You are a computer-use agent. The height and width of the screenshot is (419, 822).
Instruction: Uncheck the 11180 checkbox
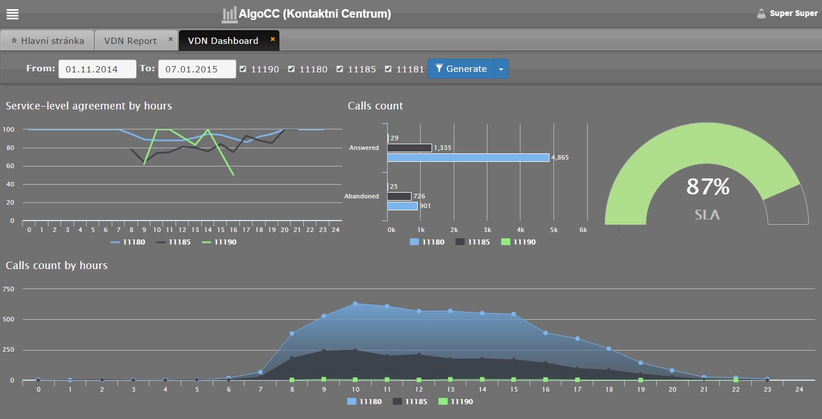pos(291,69)
